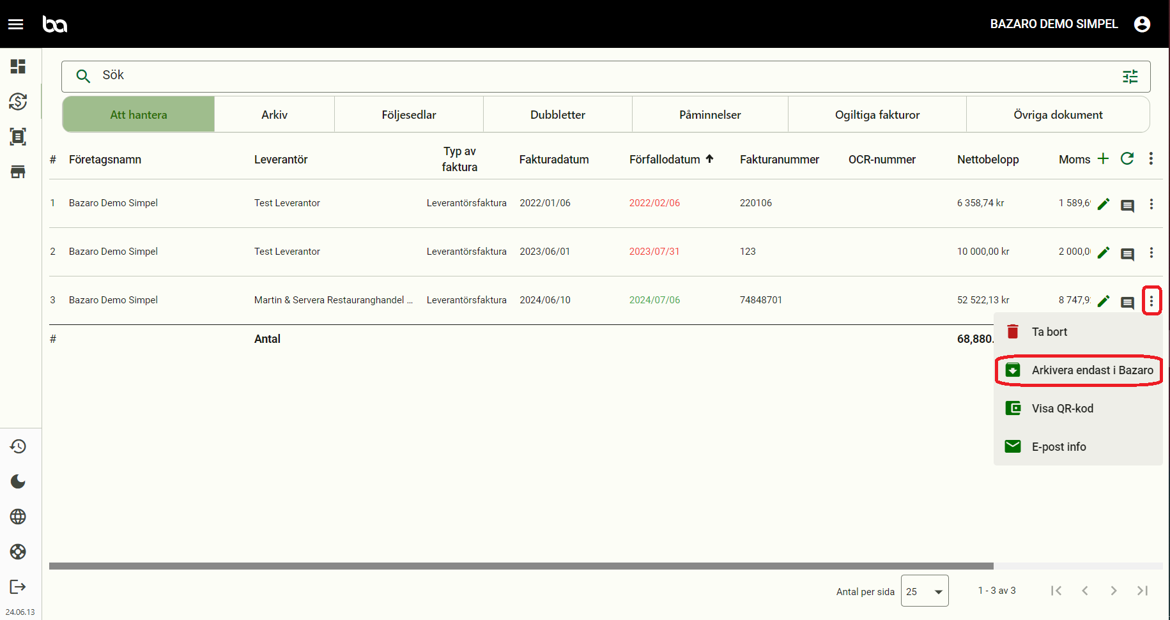1170x620 pixels.
Task: Open more options for invoice 74848701
Action: pos(1151,301)
